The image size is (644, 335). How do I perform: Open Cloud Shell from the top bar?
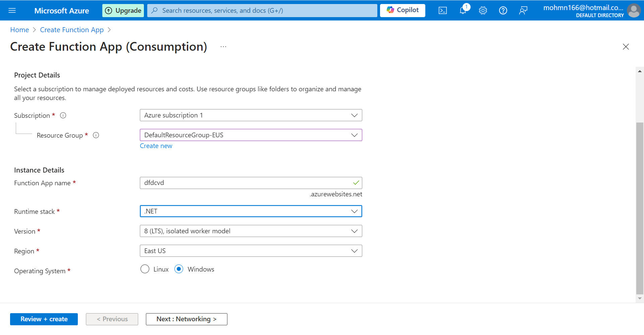(443, 10)
